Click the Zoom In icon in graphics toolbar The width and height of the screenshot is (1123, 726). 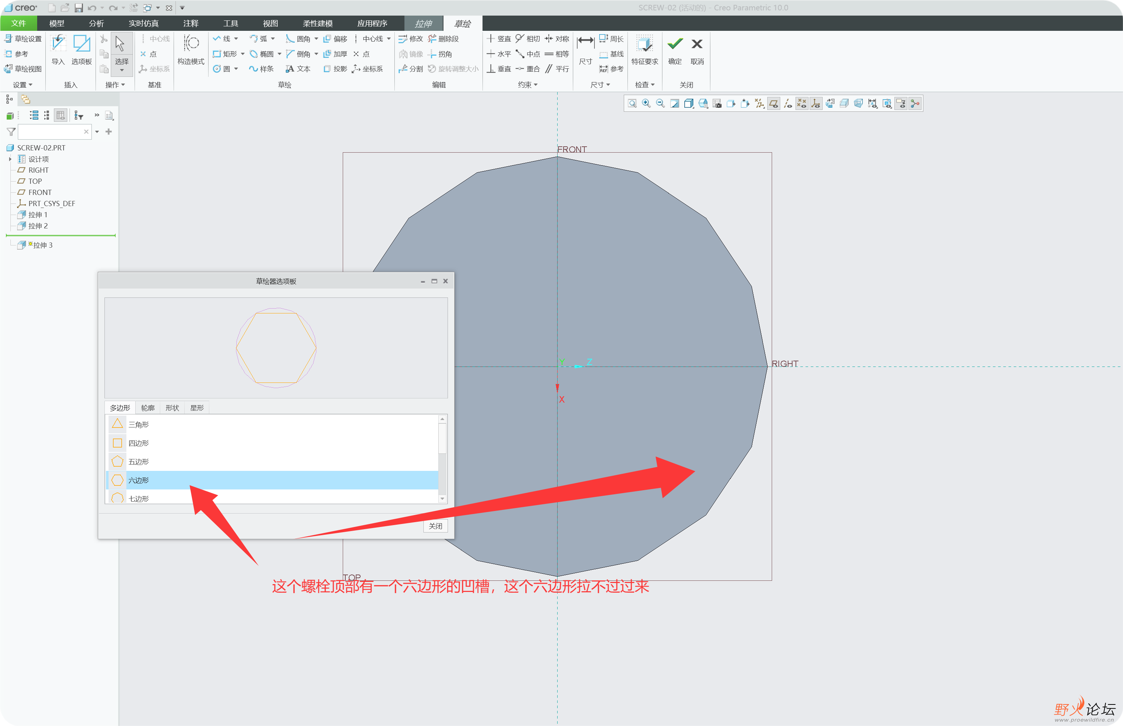click(x=646, y=103)
